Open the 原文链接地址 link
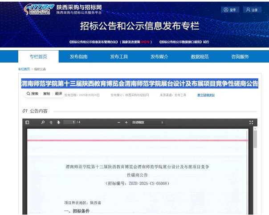Image resolution: width=269 pixels, height=215 pixels. point(206,95)
